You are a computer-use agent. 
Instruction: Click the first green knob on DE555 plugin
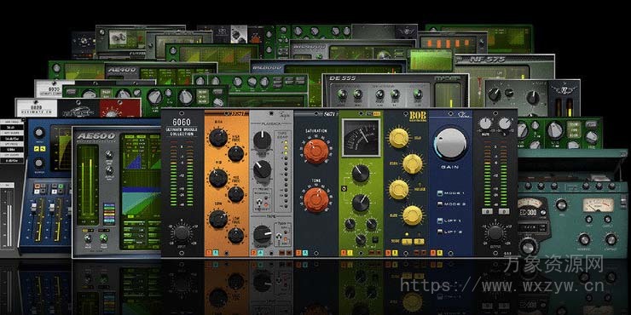(342, 94)
